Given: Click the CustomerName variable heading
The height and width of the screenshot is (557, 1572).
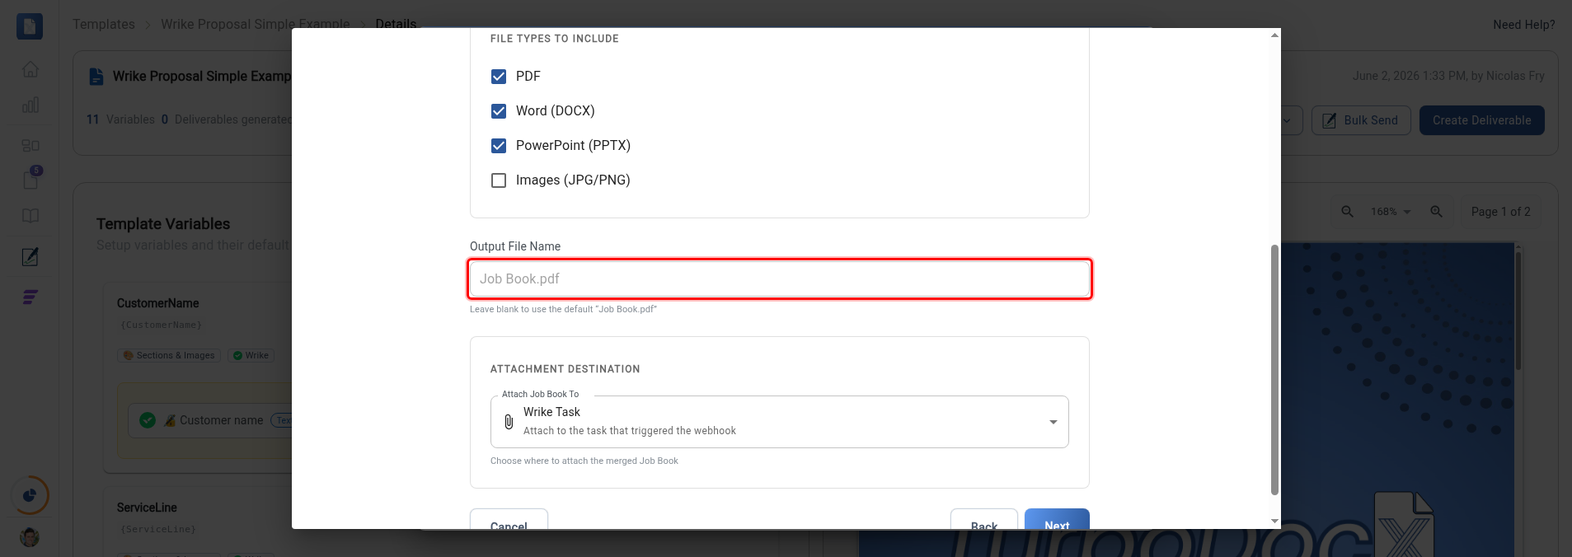Looking at the screenshot, I should [x=158, y=303].
